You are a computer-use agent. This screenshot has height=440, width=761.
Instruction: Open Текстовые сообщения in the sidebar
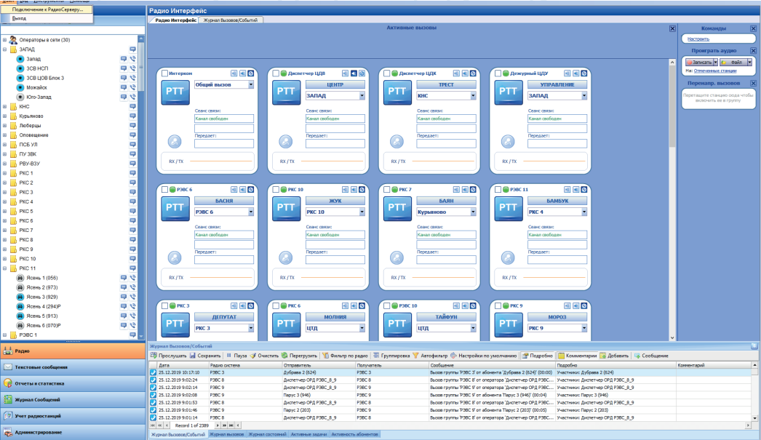click(x=73, y=367)
